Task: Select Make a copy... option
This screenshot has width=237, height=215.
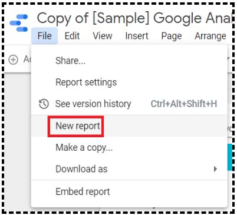Action: [x=129, y=147]
